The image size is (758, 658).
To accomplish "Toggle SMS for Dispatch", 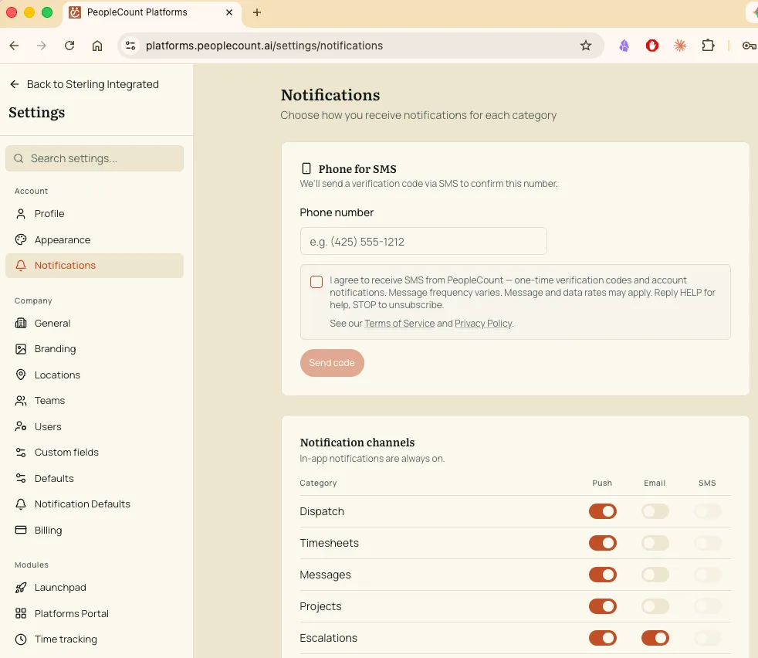I will coord(707,511).
